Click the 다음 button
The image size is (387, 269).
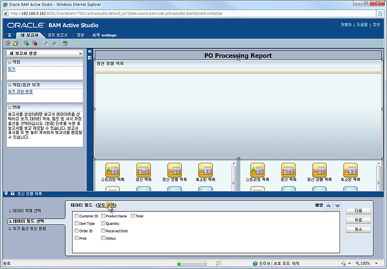click(359, 211)
